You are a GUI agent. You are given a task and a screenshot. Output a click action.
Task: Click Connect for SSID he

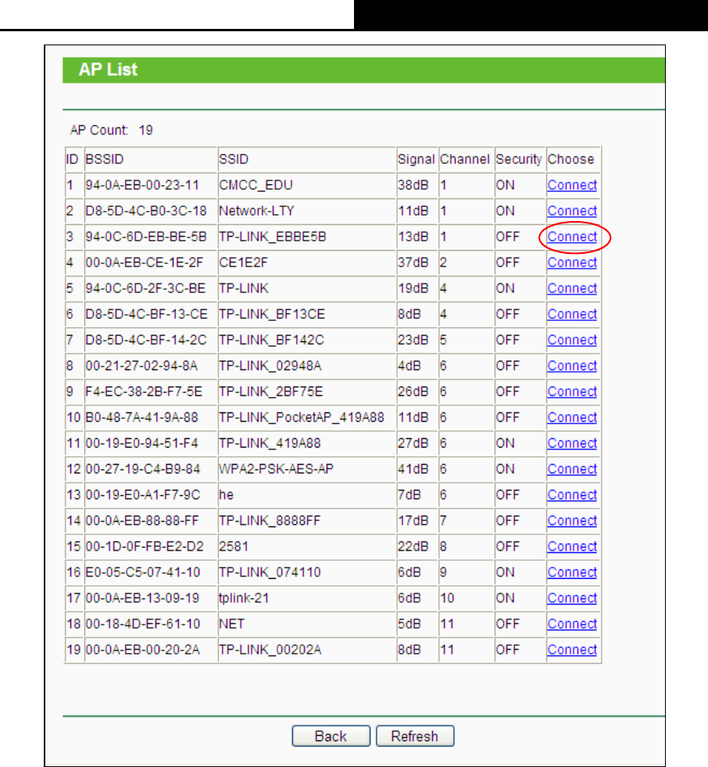pyautogui.click(x=572, y=495)
